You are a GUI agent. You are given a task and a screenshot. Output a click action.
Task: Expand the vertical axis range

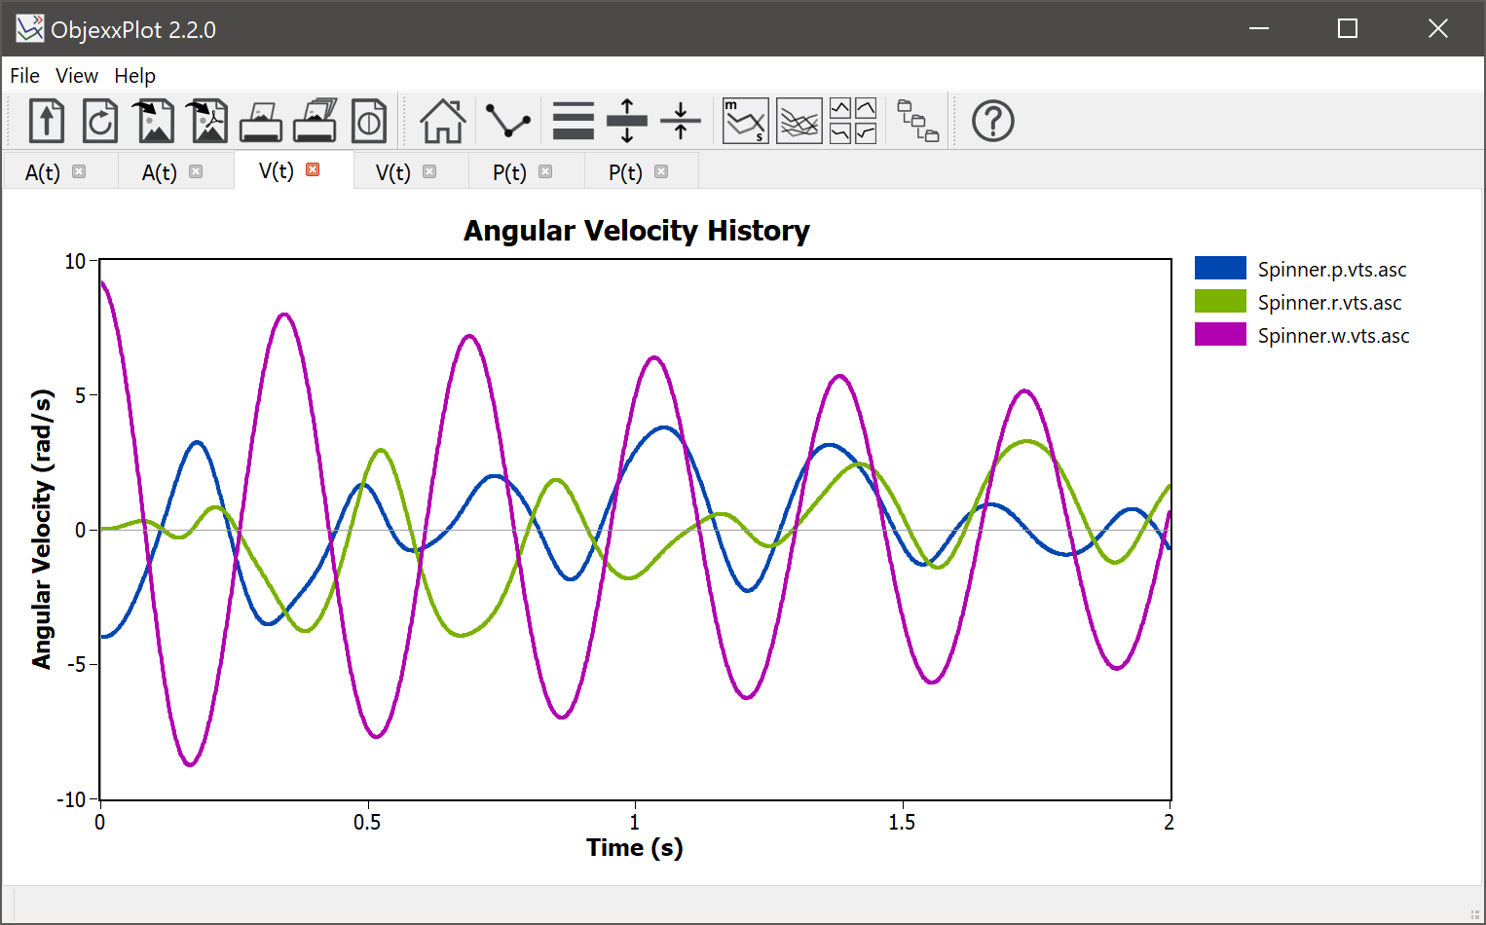click(626, 120)
